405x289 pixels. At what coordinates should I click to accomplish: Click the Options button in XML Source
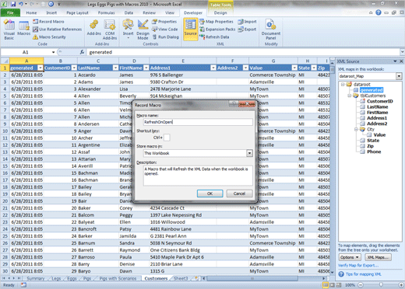(350, 257)
